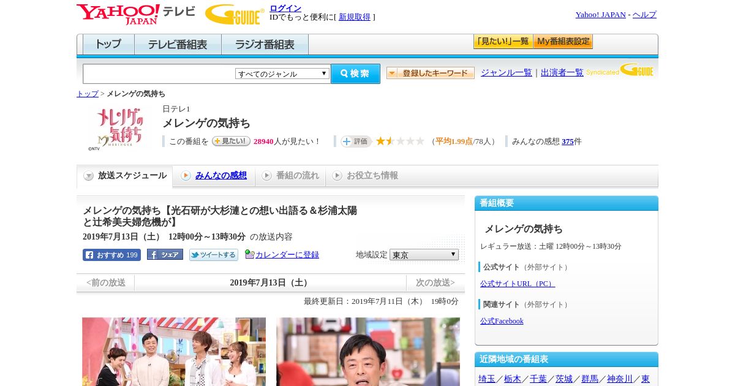Select the 番組の流れ tab
Image resolution: width=735 pixels, height=386 pixels.
tap(290, 176)
